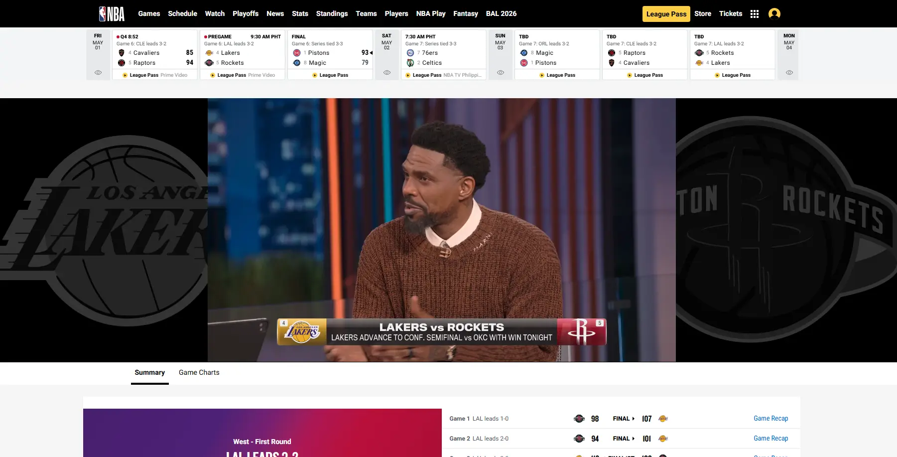
Task: Click Magic logo in the FINAL game card
Action: coord(297,63)
